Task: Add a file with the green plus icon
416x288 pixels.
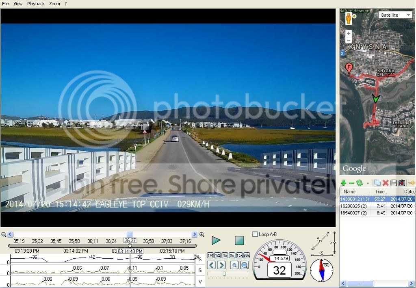Action: tap(343, 183)
